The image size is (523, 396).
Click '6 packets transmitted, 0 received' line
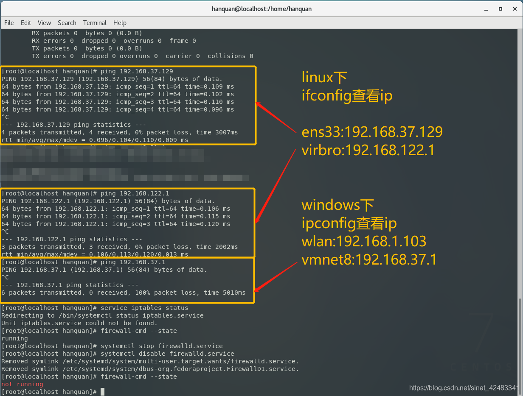(124, 293)
